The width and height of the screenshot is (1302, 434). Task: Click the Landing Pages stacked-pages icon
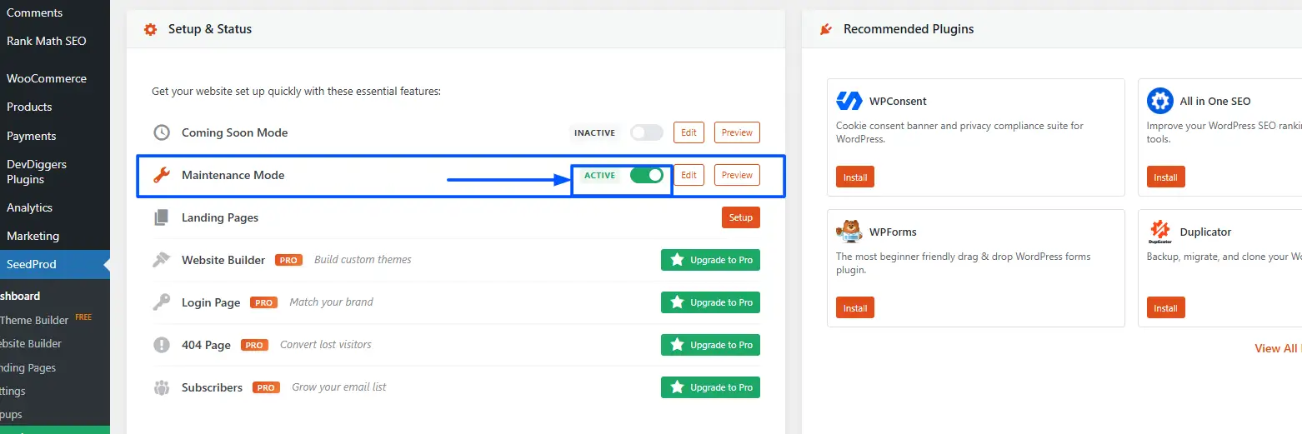(162, 217)
